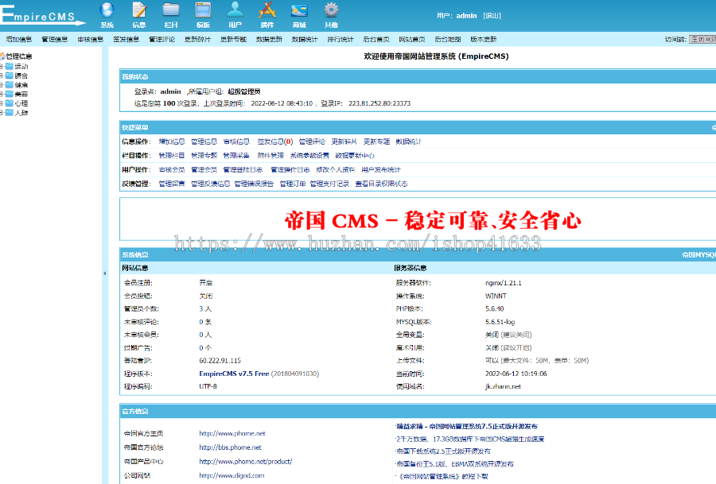Open 管理会员 in the quick menu
716x484 pixels.
pyautogui.click(x=204, y=170)
